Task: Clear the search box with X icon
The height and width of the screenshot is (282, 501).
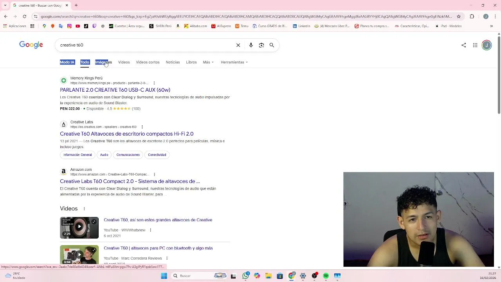Action: click(x=238, y=45)
